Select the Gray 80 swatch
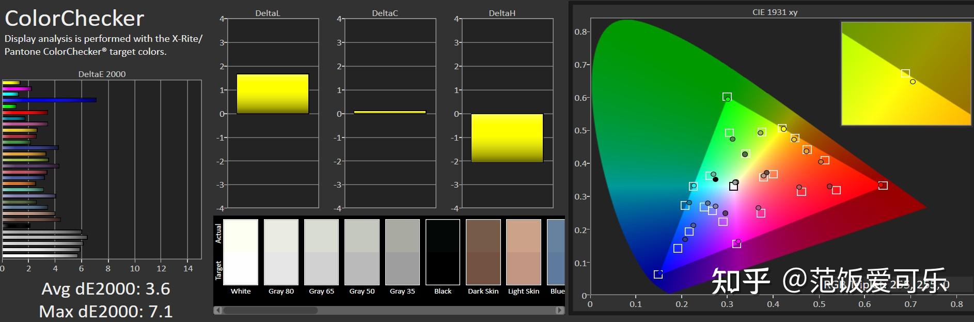The height and width of the screenshot is (322, 974). click(x=281, y=252)
